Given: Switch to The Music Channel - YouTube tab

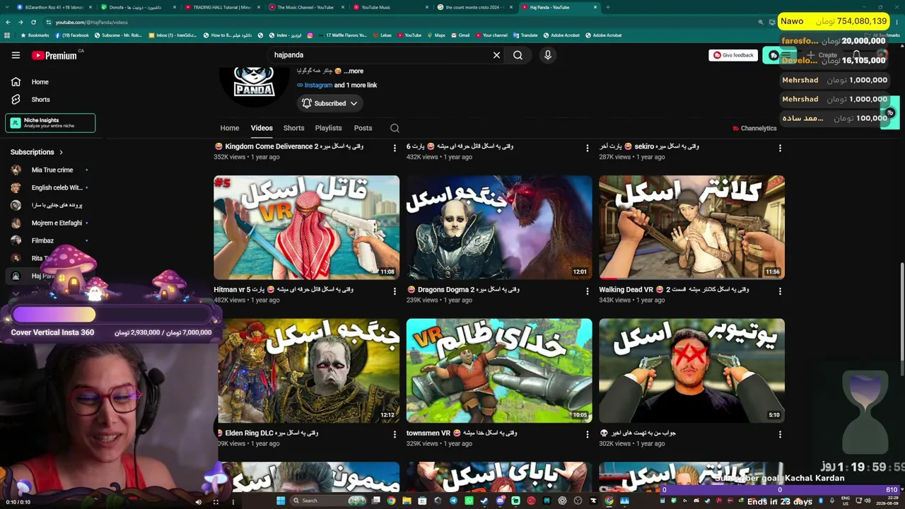Looking at the screenshot, I should tap(305, 7).
